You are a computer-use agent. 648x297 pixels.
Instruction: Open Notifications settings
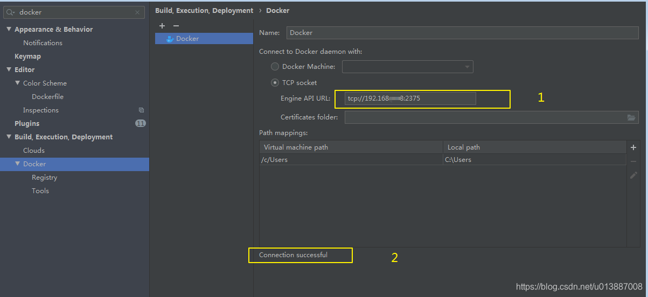(x=43, y=43)
